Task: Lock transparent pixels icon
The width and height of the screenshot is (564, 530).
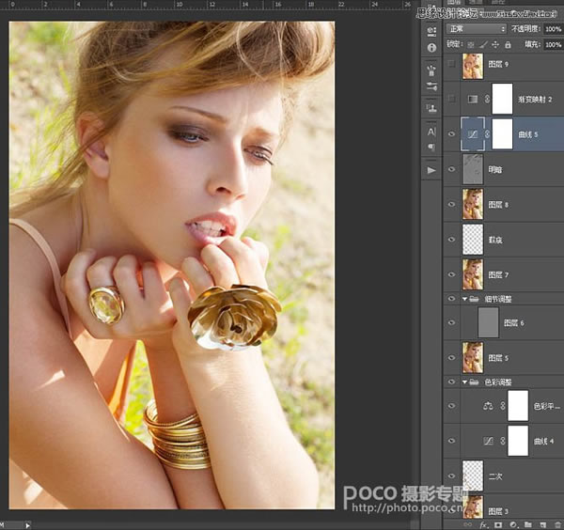Action: (471, 45)
